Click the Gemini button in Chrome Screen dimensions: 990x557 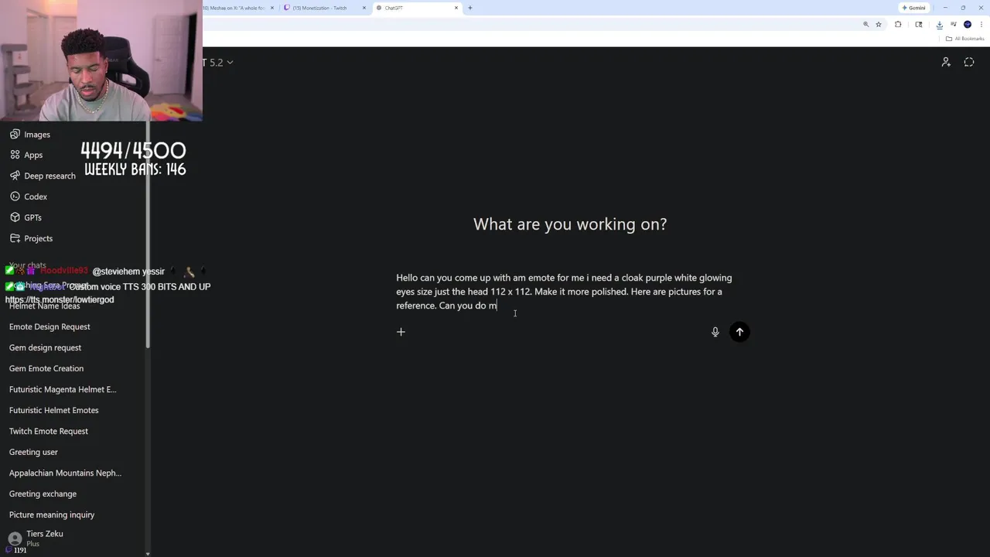click(x=913, y=8)
